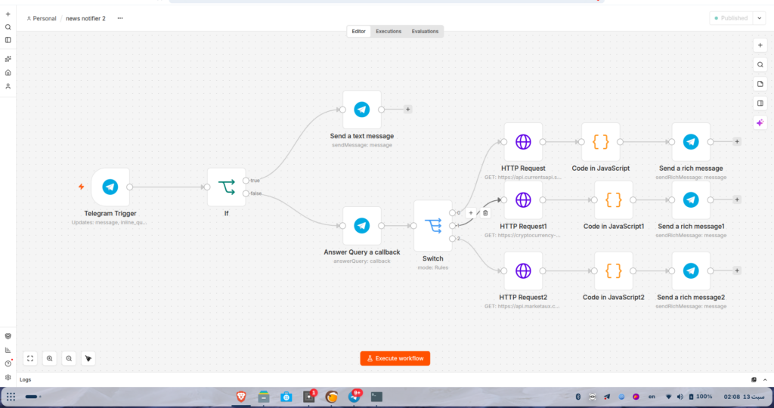Add node on Switch output 1 connection

pos(471,213)
